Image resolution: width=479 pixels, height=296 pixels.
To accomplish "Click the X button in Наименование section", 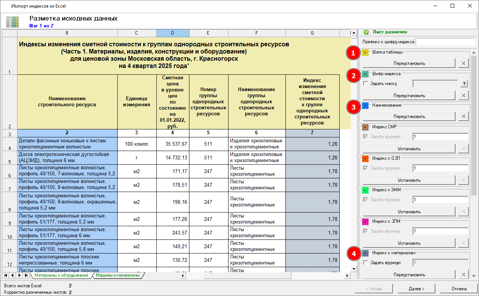I will pos(463,117).
